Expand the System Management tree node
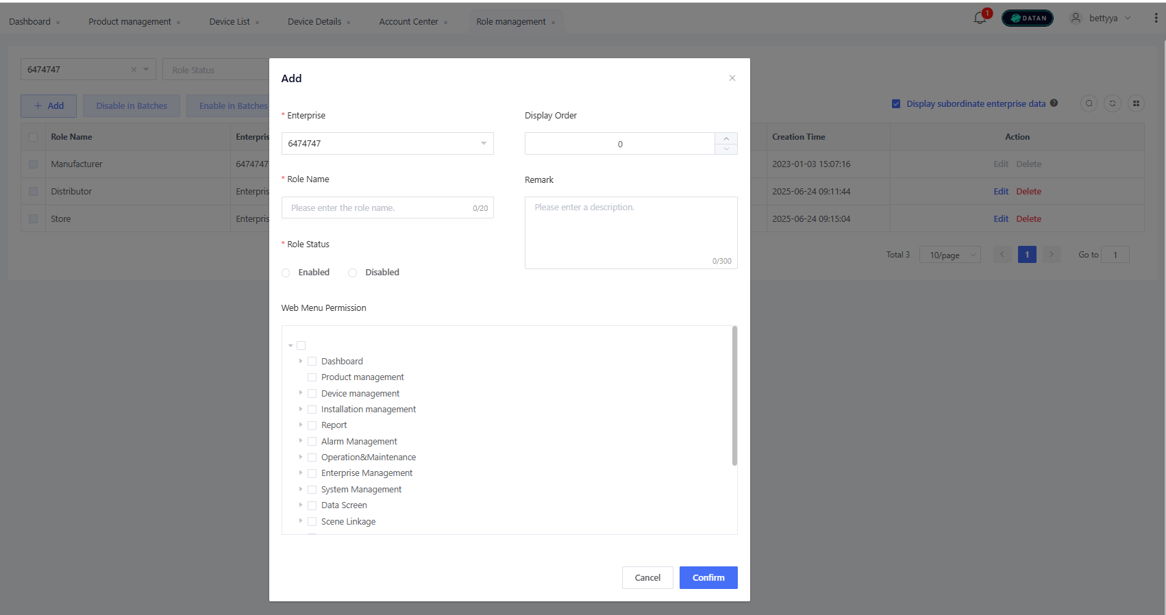 301,489
